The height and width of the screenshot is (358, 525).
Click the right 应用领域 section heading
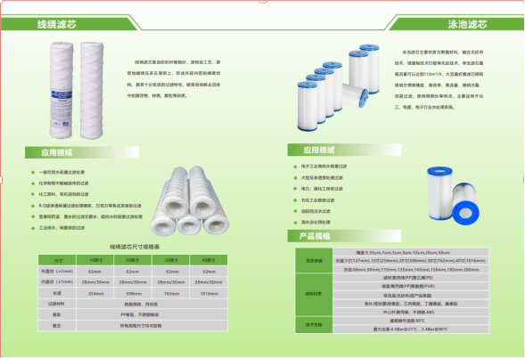(345, 150)
